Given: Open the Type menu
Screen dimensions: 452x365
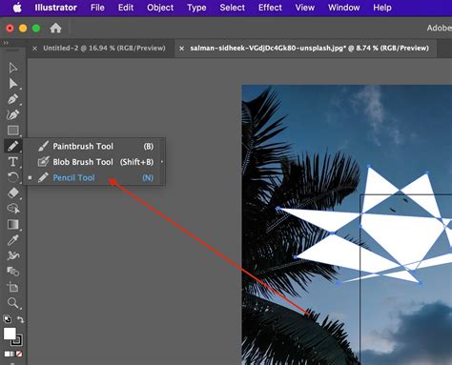Looking at the screenshot, I should click(x=196, y=8).
